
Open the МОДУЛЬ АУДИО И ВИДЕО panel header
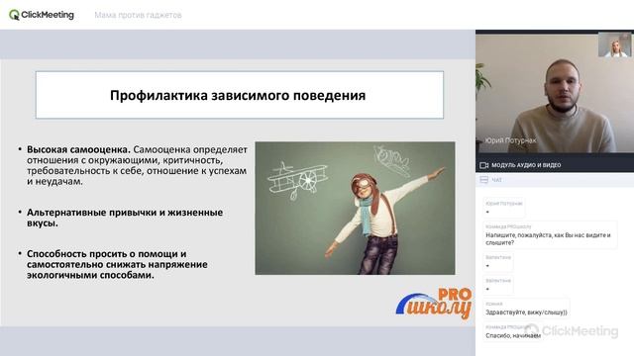click(555, 165)
